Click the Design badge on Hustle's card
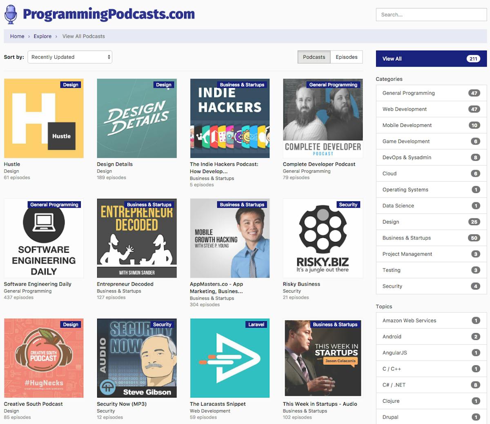The width and height of the screenshot is (490, 424). (71, 84)
